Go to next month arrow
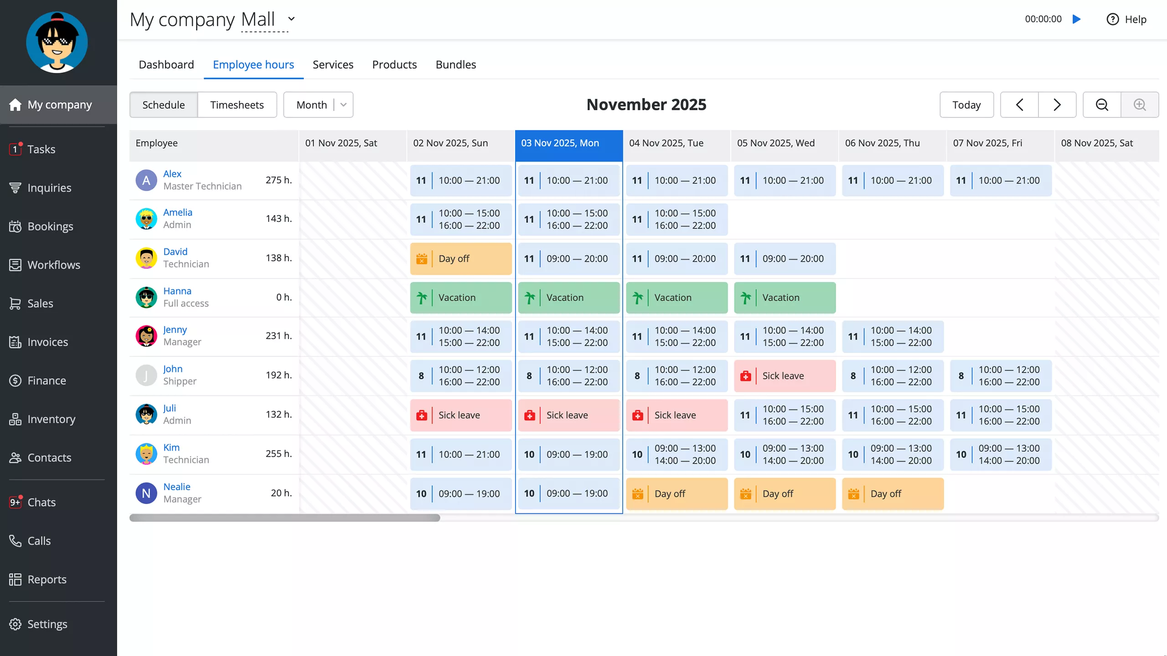Viewport: 1167px width, 656px height. (x=1057, y=105)
